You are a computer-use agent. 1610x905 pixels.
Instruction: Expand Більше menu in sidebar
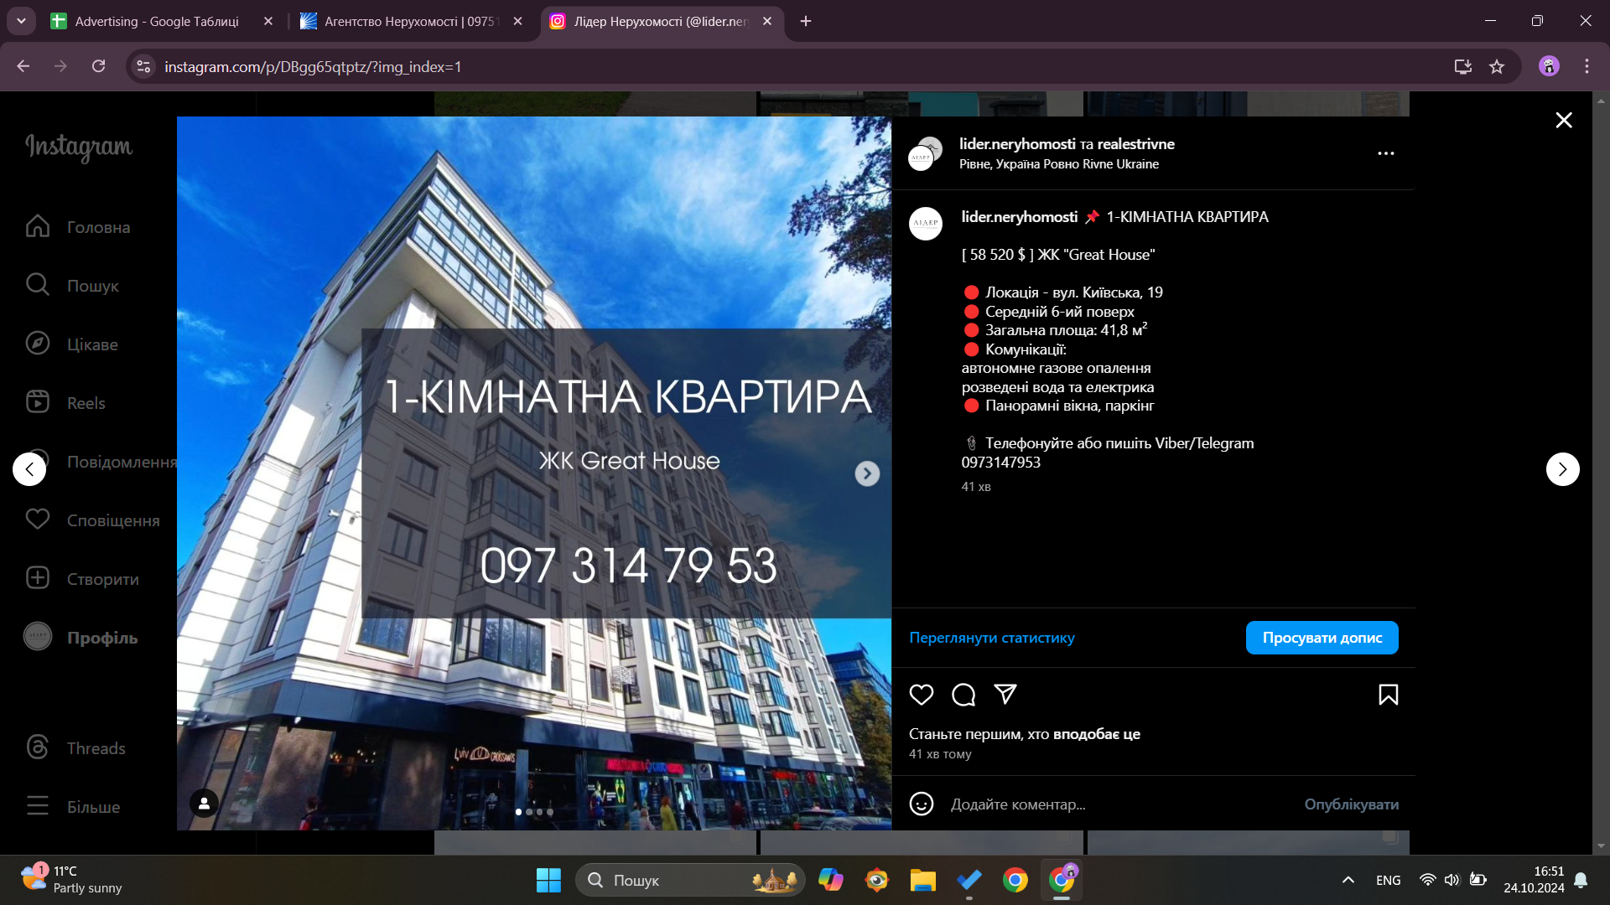[x=93, y=807]
